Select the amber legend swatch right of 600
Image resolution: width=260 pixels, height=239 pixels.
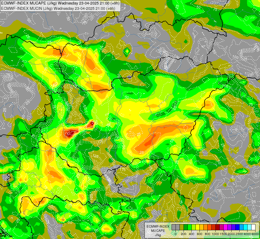[202, 227]
